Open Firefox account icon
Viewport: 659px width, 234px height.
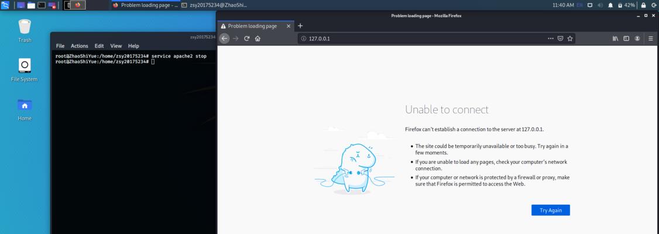coord(637,39)
